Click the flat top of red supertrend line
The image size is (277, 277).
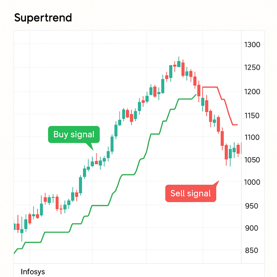click(210, 87)
